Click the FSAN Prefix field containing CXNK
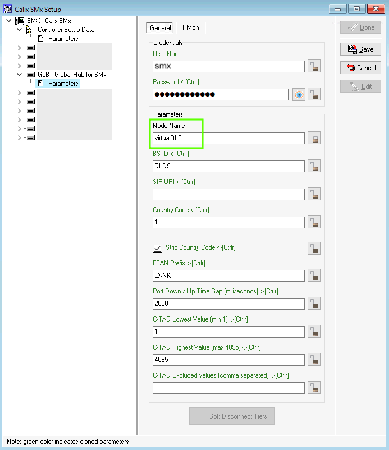The width and height of the screenshot is (389, 450). [x=228, y=275]
